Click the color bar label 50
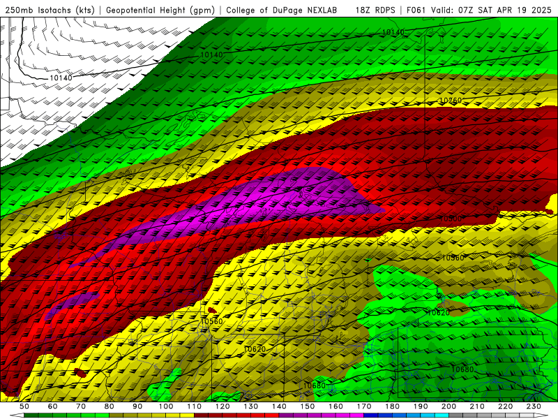Image resolution: width=558 pixels, height=419 pixels. click(x=24, y=406)
